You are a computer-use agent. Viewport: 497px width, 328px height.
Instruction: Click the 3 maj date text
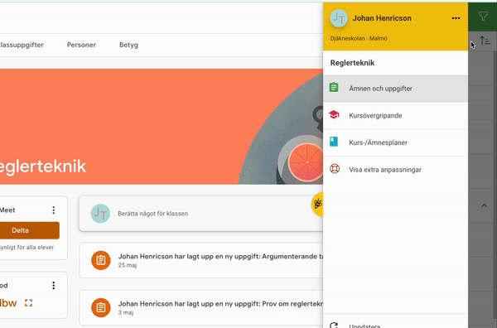[x=126, y=312]
